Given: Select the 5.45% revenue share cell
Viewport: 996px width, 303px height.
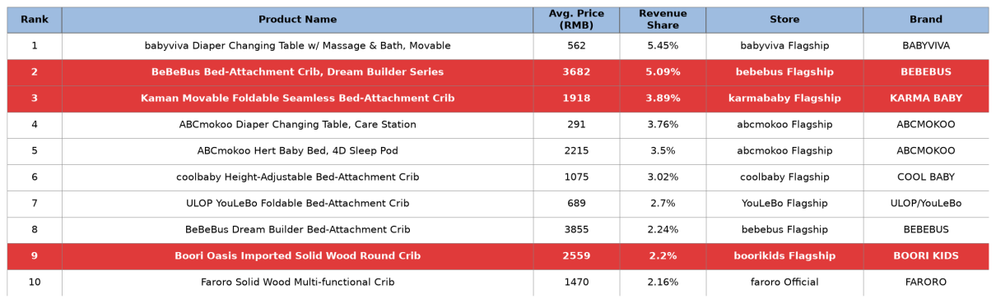Looking at the screenshot, I should (663, 46).
